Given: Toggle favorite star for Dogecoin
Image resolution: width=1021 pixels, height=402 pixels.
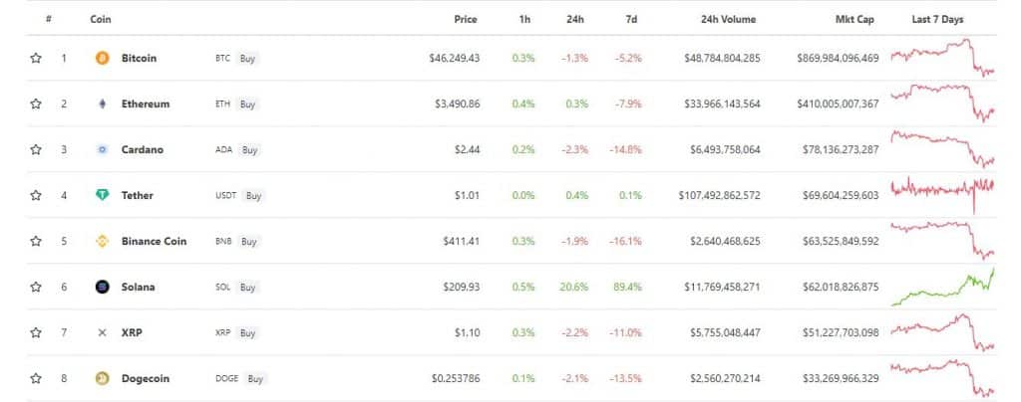Looking at the screenshot, I should (x=36, y=378).
